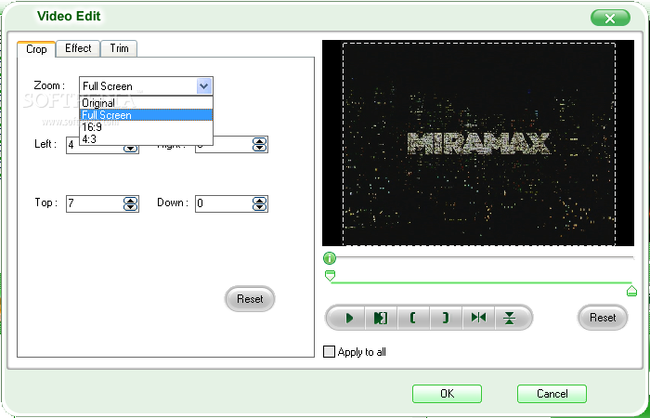Screen dimensions: 650x418
Task: Reset the crop settings in the panel
Action: pyautogui.click(x=250, y=298)
